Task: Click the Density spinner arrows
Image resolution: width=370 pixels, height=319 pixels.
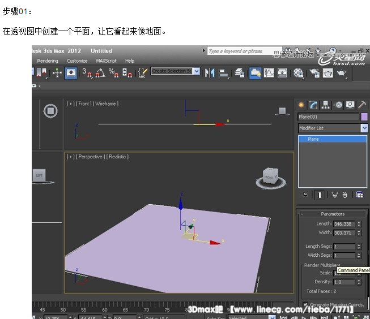Action: pos(359,282)
